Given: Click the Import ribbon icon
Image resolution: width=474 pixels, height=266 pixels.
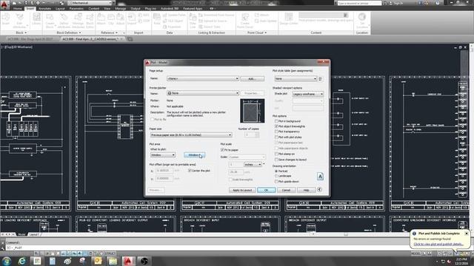Looking at the screenshot, I should coord(132,18).
